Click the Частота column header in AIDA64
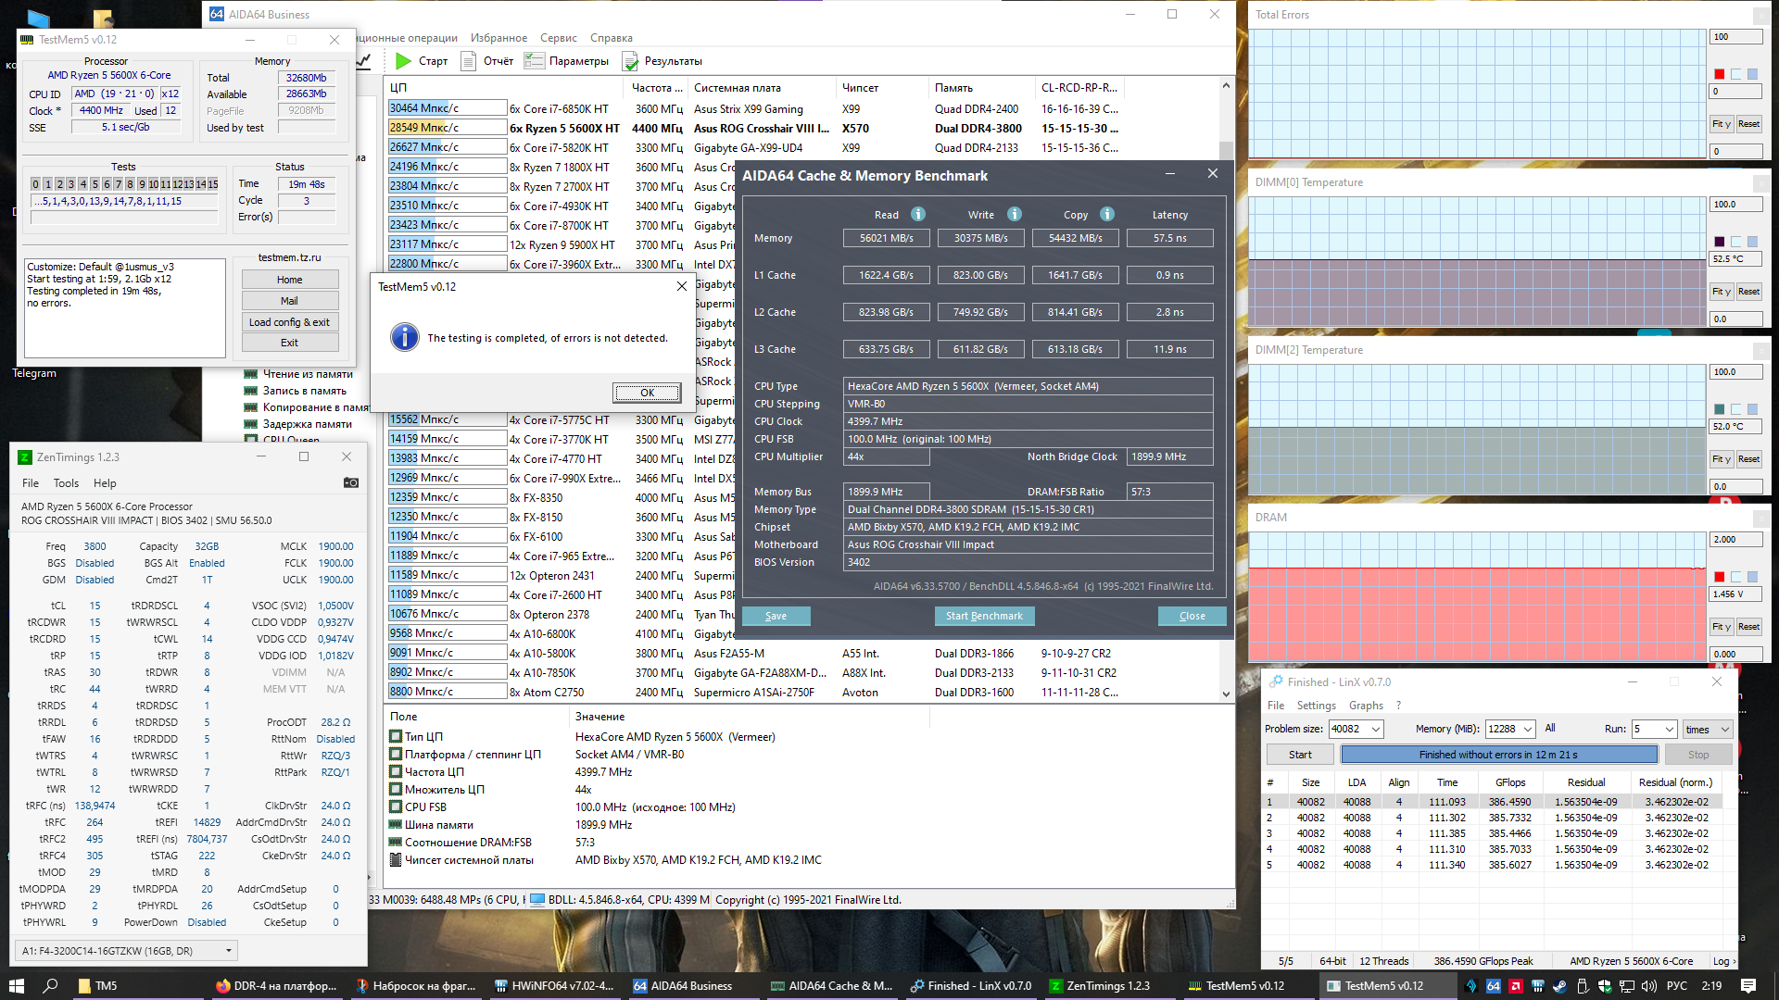The image size is (1779, 1000). [656, 88]
